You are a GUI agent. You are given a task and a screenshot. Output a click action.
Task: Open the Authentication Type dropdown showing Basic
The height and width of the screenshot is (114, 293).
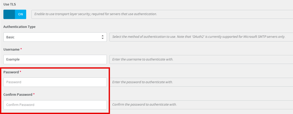[x=55, y=37]
